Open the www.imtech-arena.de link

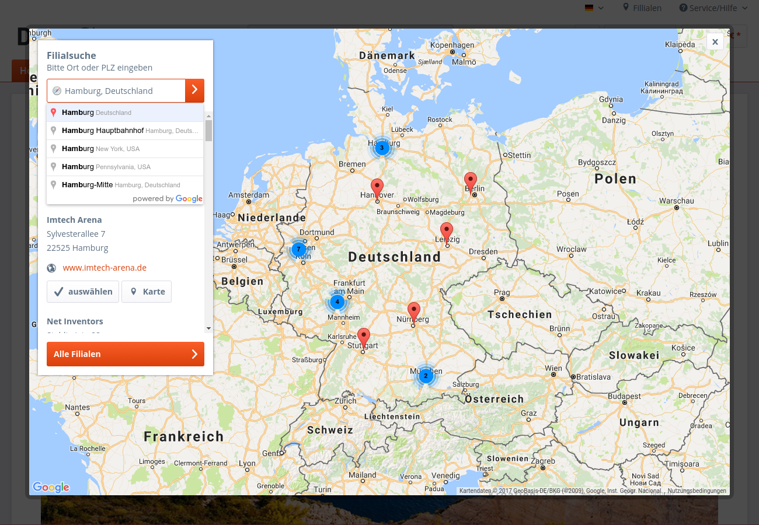tap(105, 268)
